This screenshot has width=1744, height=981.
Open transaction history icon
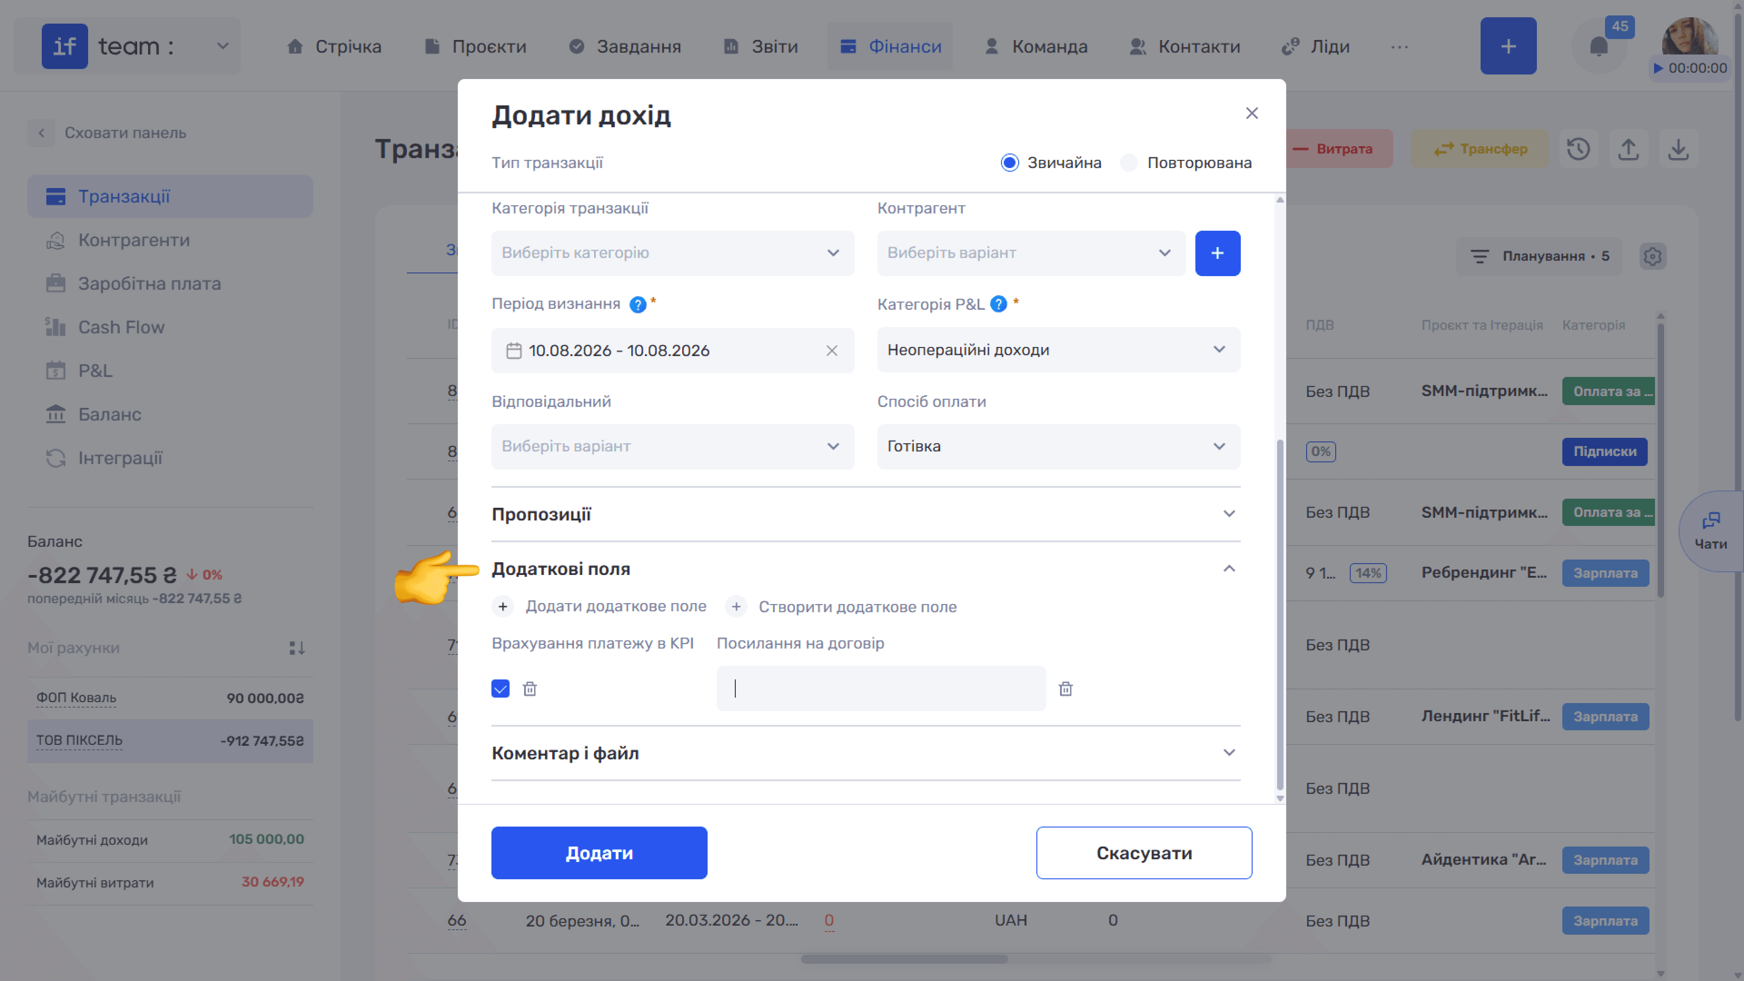click(x=1579, y=149)
